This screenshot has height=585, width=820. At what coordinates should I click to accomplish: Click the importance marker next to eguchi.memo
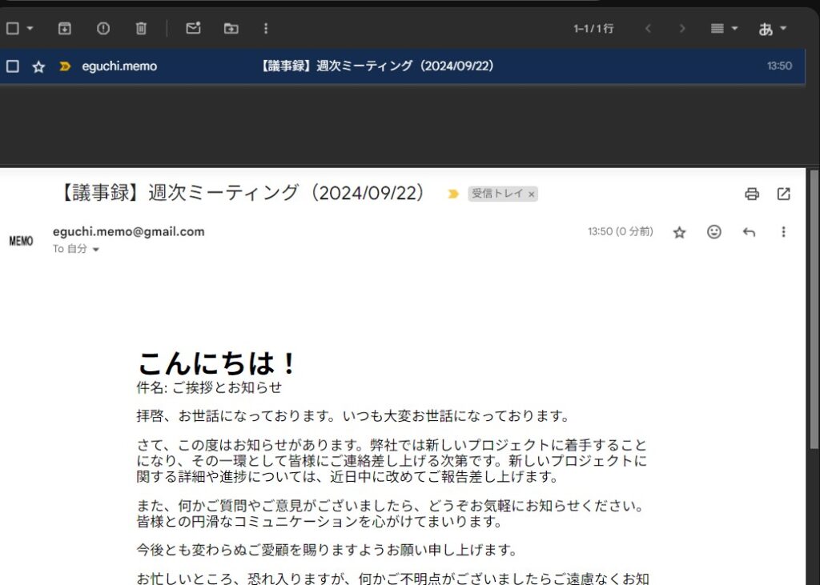[x=64, y=66]
